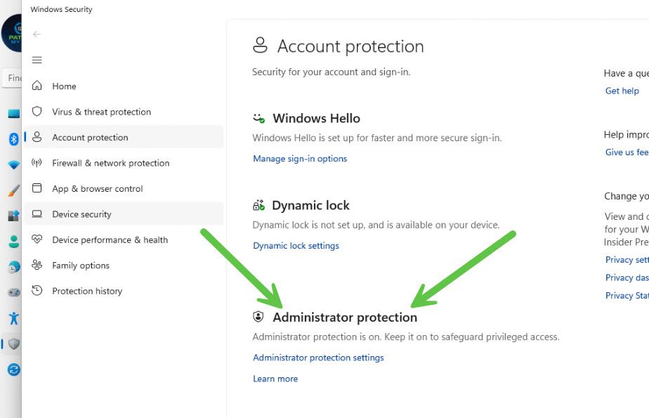Go to Device security section
The height and width of the screenshot is (418, 649).
[124, 214]
